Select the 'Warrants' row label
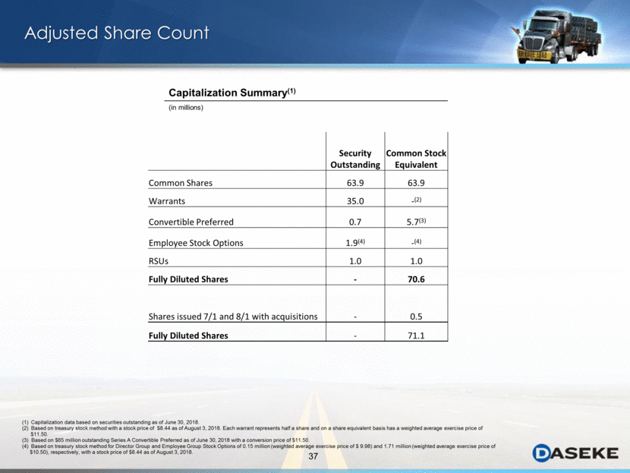The image size is (630, 473). click(167, 201)
